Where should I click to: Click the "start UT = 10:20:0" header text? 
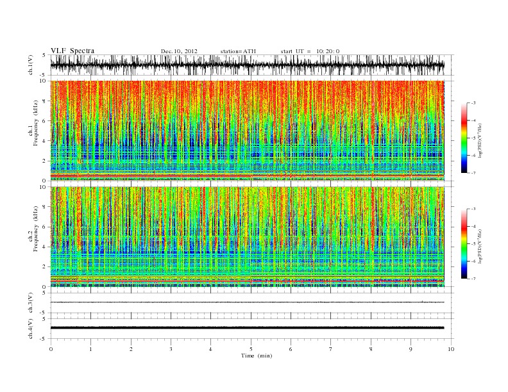310,51
